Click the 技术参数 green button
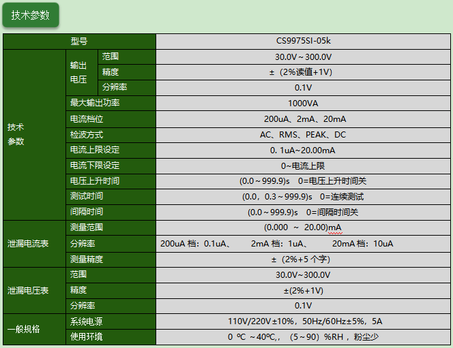This screenshot has height=348, width=453. [31, 15]
